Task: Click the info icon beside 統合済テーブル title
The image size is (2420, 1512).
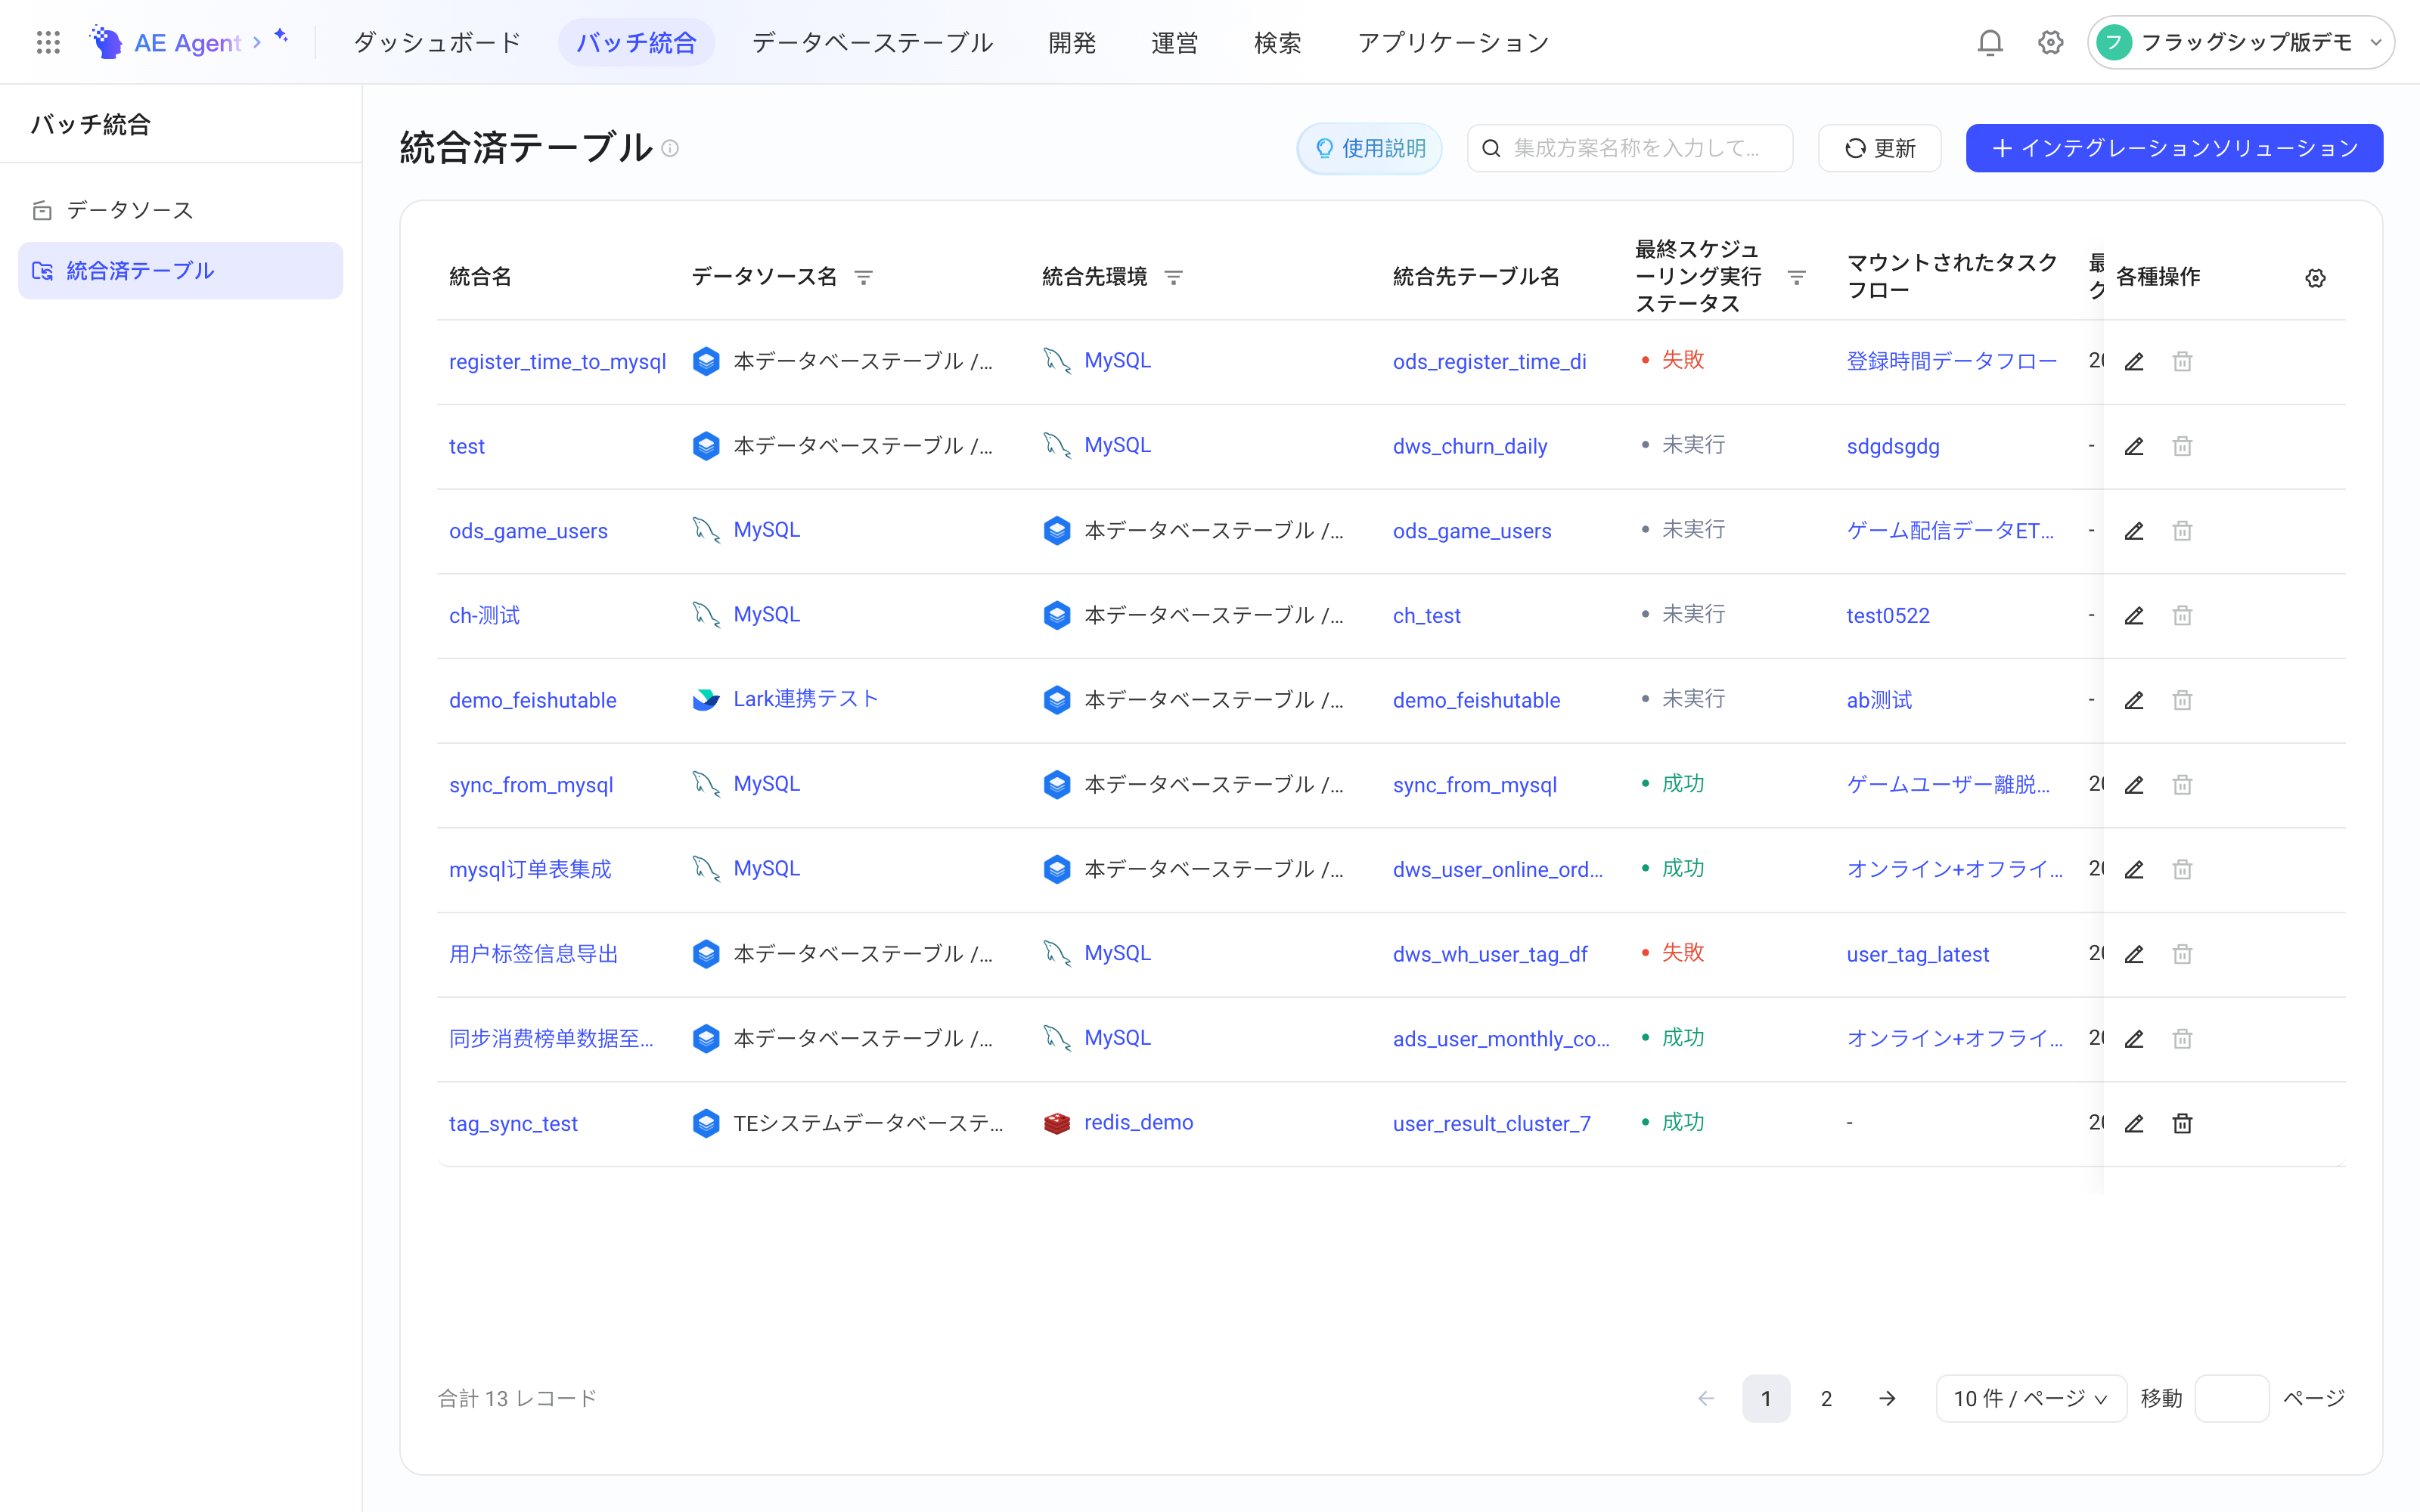Action: (x=670, y=148)
